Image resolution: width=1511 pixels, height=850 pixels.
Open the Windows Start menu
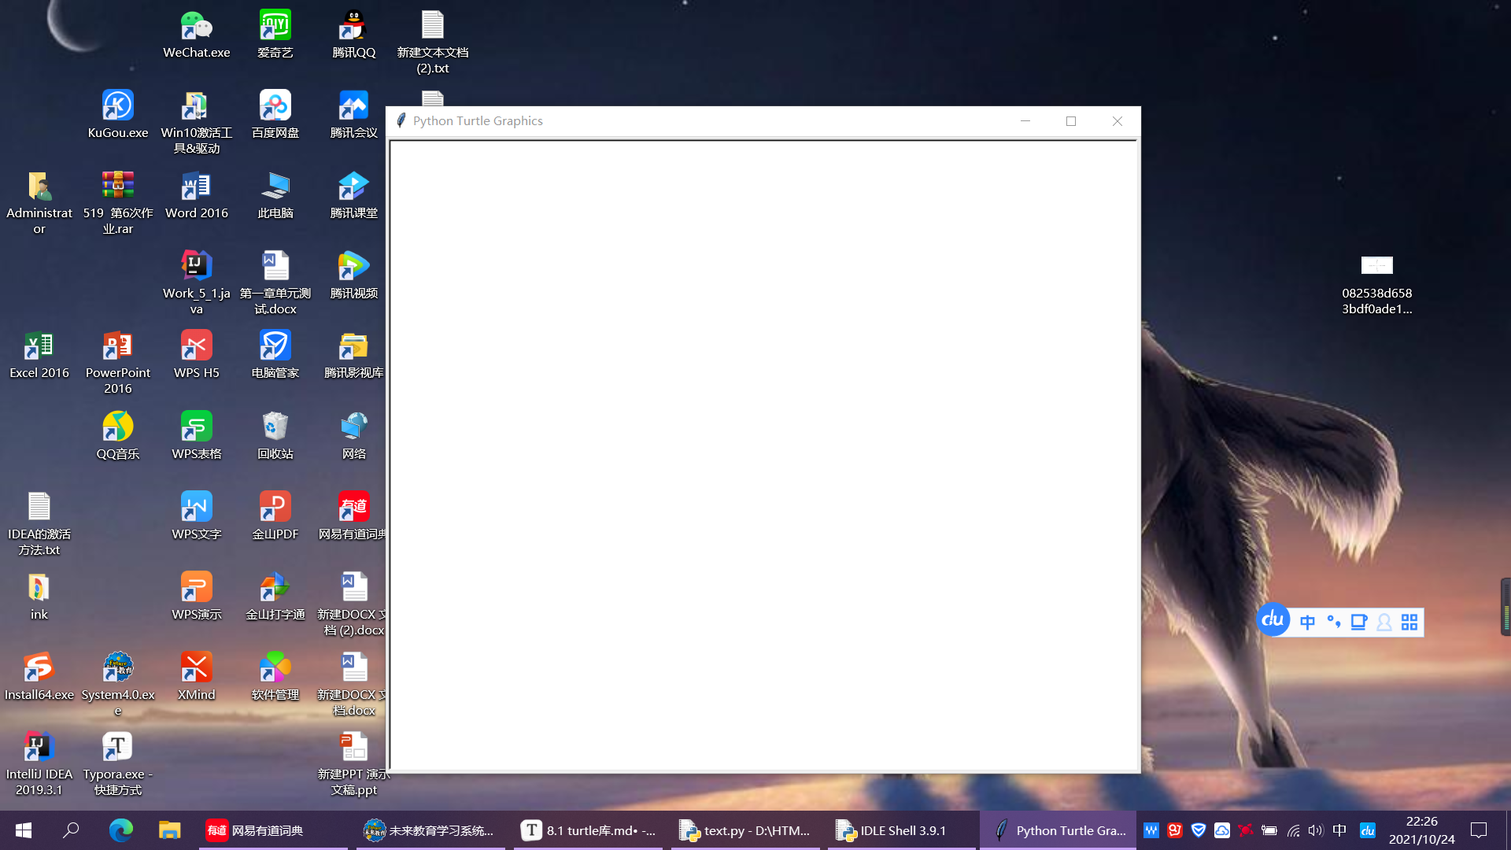point(24,830)
